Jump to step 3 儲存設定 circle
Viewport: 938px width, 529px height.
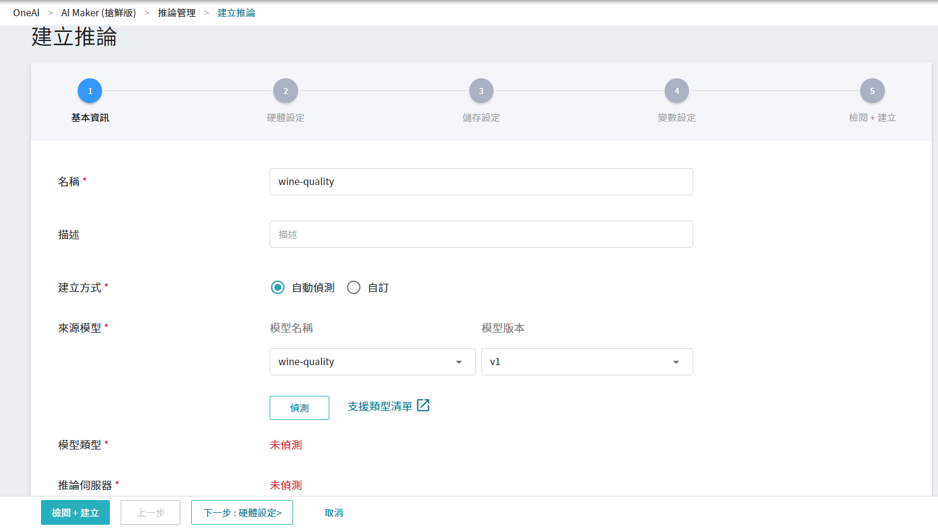tap(481, 91)
